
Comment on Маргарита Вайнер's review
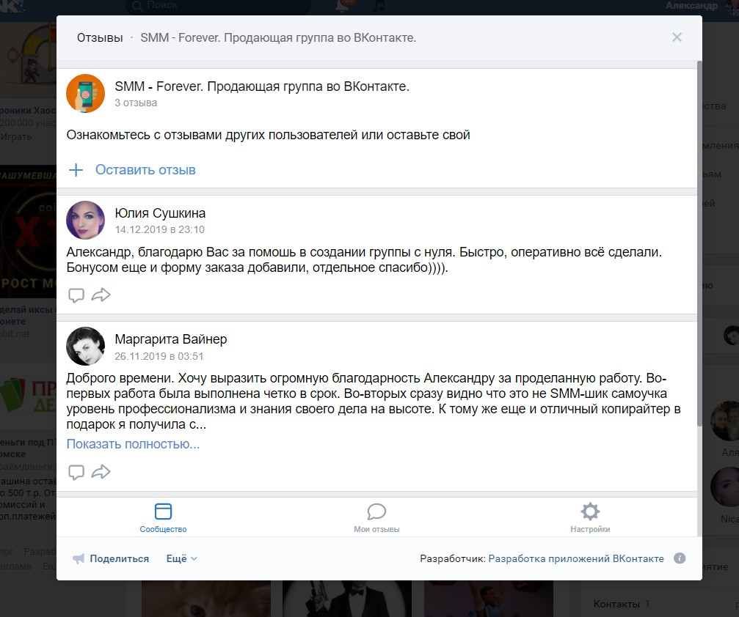(76, 472)
